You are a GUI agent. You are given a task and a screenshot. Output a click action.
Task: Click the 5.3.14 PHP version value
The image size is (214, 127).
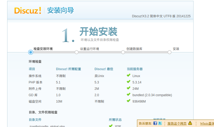click(x=137, y=82)
